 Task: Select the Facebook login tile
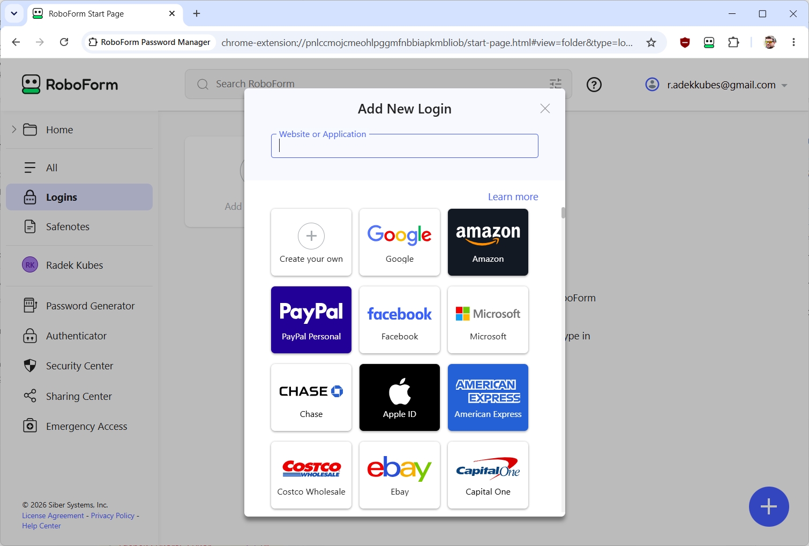click(400, 320)
